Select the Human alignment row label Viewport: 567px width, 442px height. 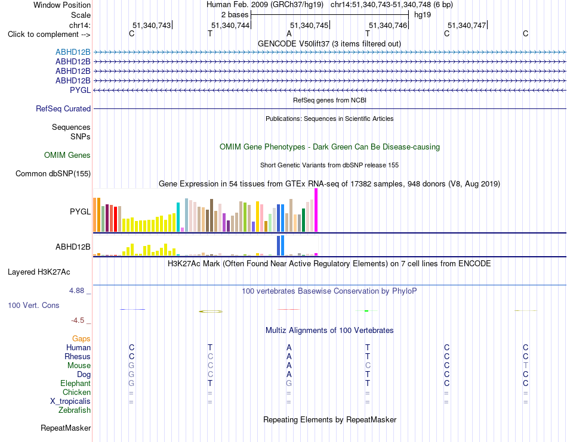click(x=78, y=347)
